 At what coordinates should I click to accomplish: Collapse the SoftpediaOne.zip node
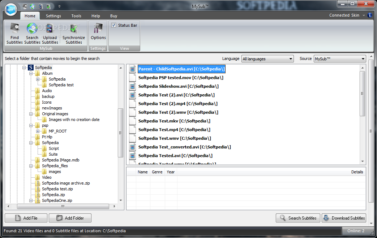pos(31,200)
